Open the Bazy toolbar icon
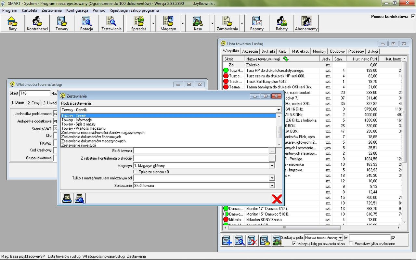The width and height of the screenshot is (416, 260). coord(13,23)
